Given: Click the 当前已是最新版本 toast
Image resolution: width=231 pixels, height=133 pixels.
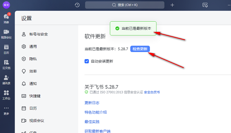Looking at the screenshot, I should coord(133,28).
